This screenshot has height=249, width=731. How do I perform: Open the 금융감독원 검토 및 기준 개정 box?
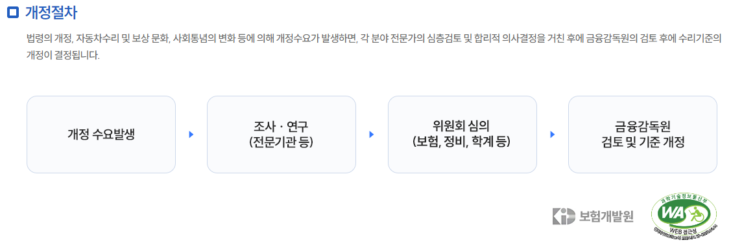tap(642, 135)
